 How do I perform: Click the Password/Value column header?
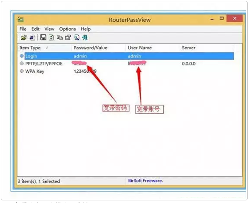click(x=99, y=48)
